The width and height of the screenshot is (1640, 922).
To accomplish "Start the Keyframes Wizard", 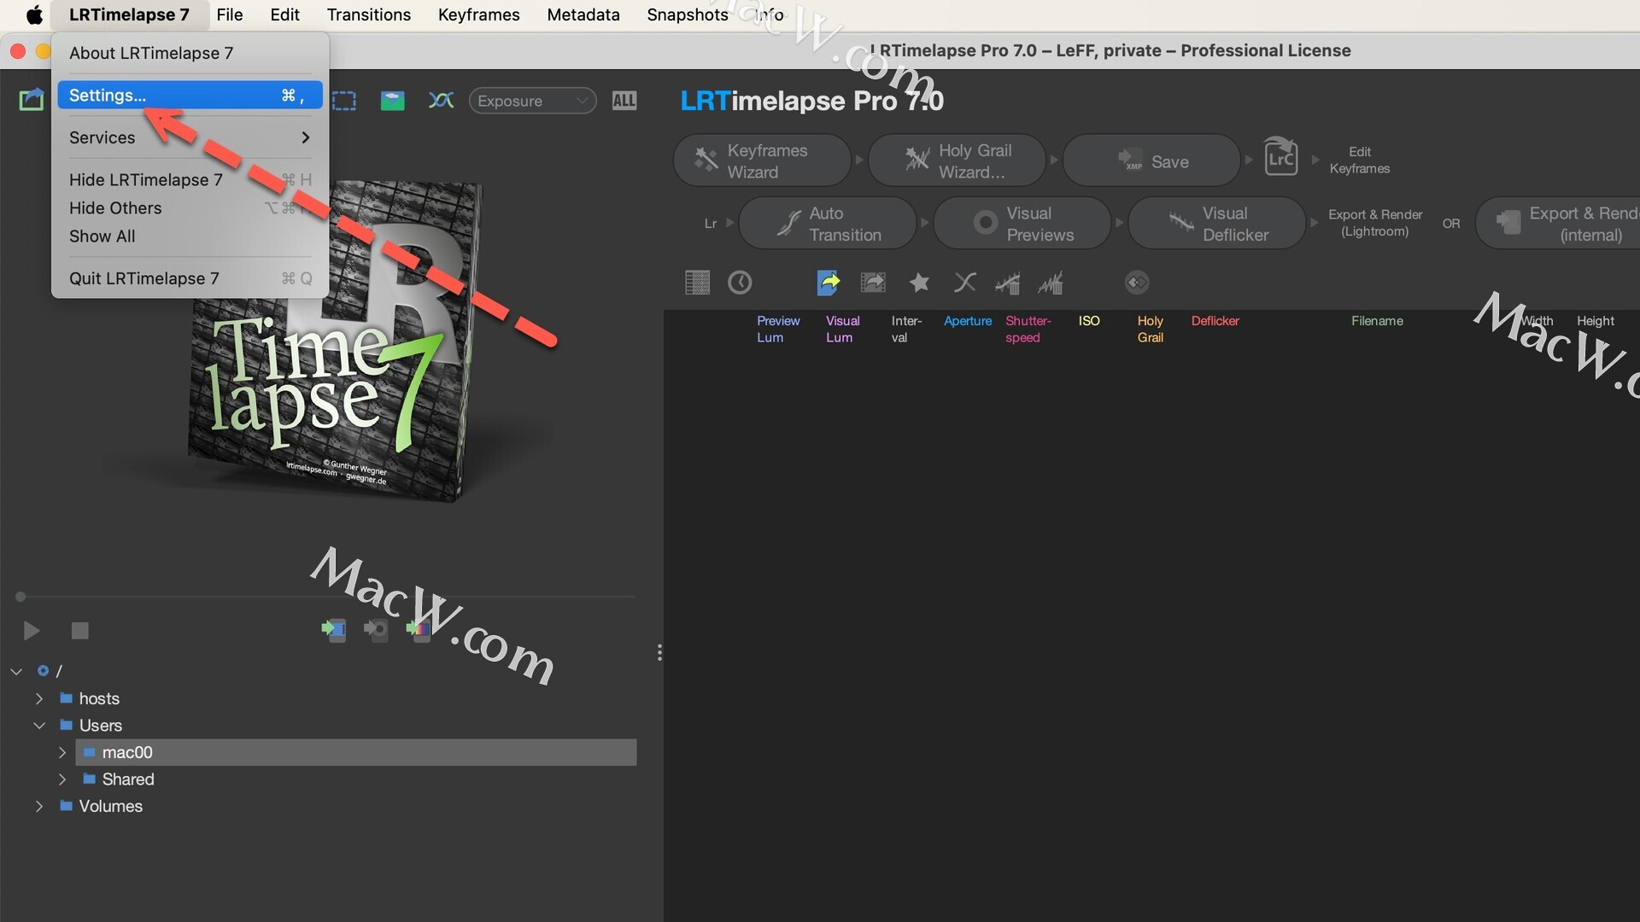I will [762, 160].
